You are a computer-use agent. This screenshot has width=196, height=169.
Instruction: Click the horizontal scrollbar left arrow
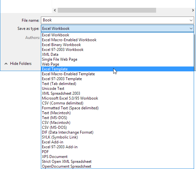click(x=55, y=10)
